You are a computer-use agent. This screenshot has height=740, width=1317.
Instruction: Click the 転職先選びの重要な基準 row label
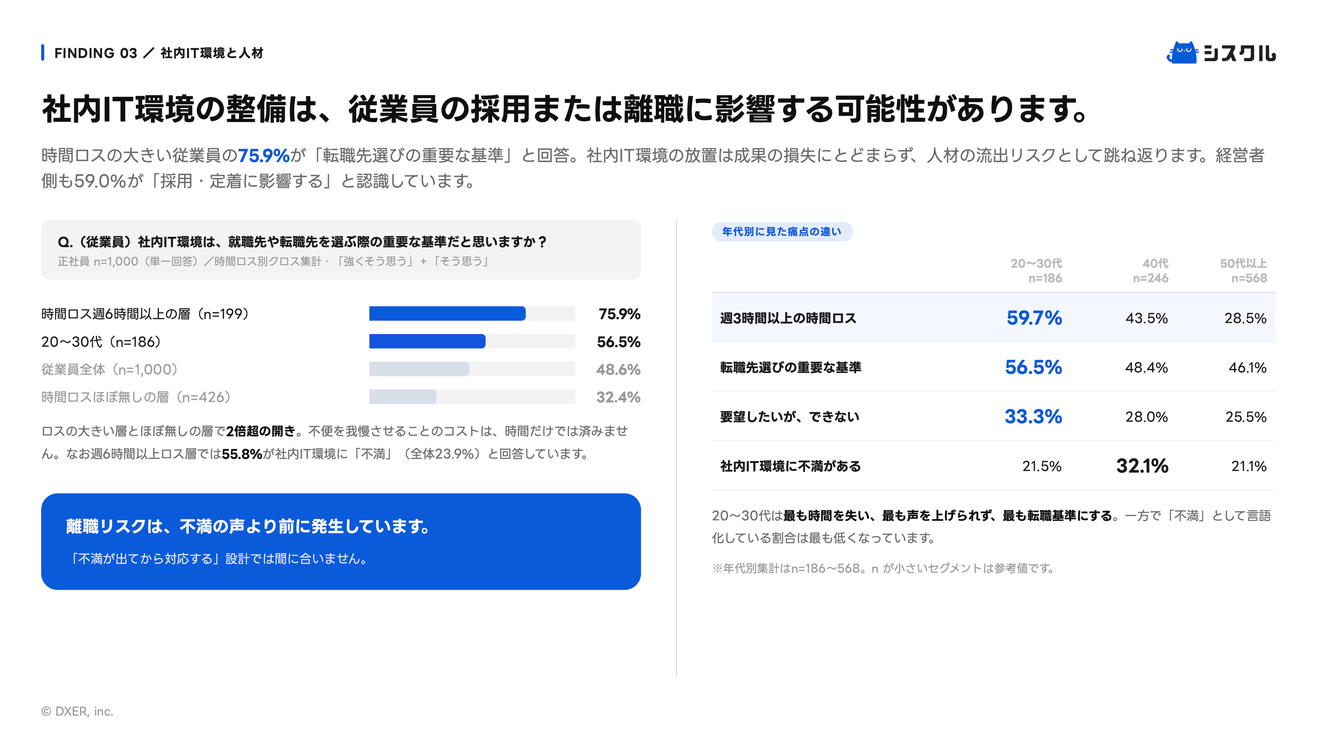[791, 367]
